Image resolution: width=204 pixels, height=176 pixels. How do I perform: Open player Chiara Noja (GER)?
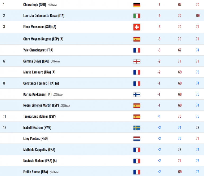(35, 5)
